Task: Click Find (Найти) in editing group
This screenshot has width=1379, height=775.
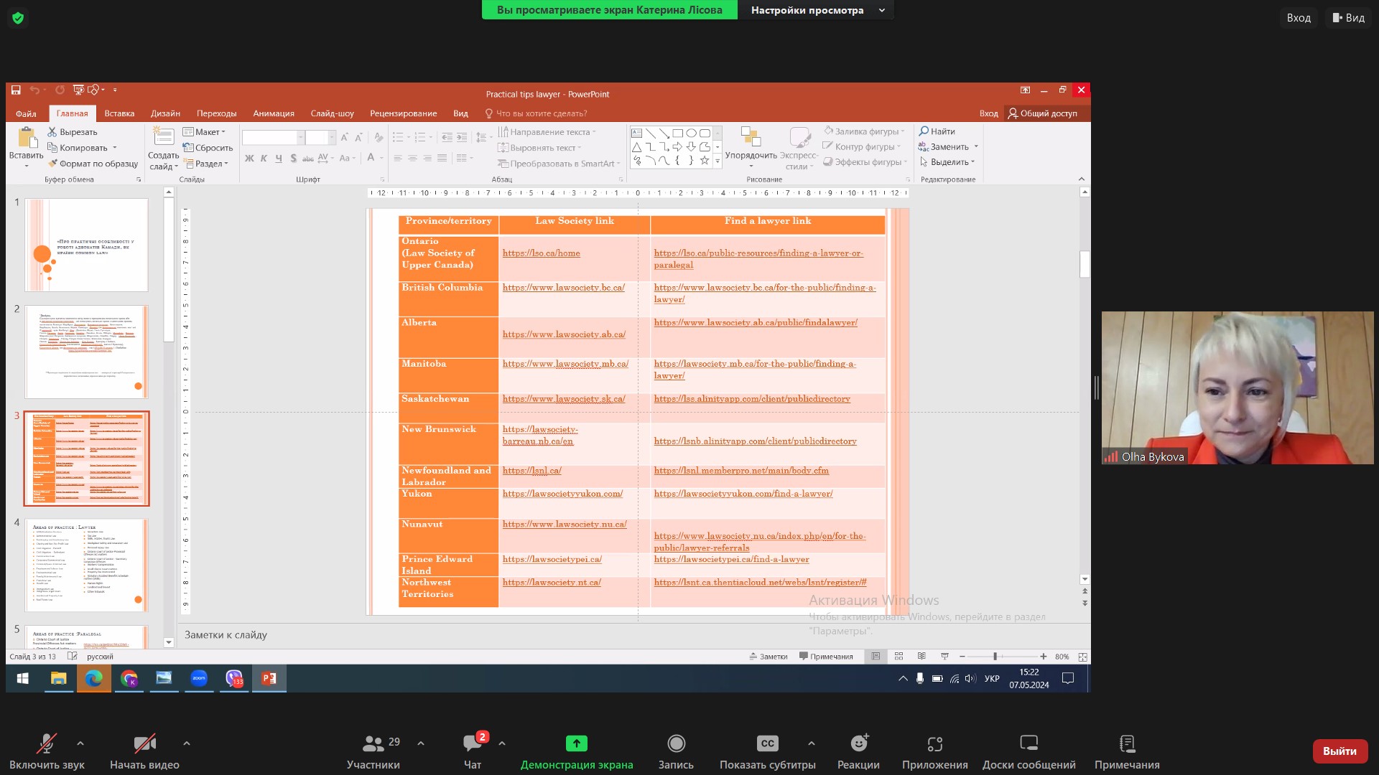Action: (x=937, y=131)
